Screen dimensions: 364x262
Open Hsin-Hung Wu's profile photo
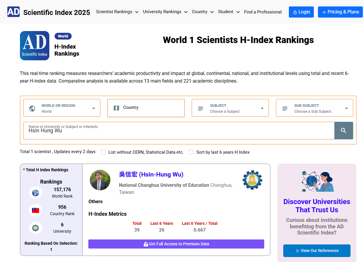coord(100,180)
